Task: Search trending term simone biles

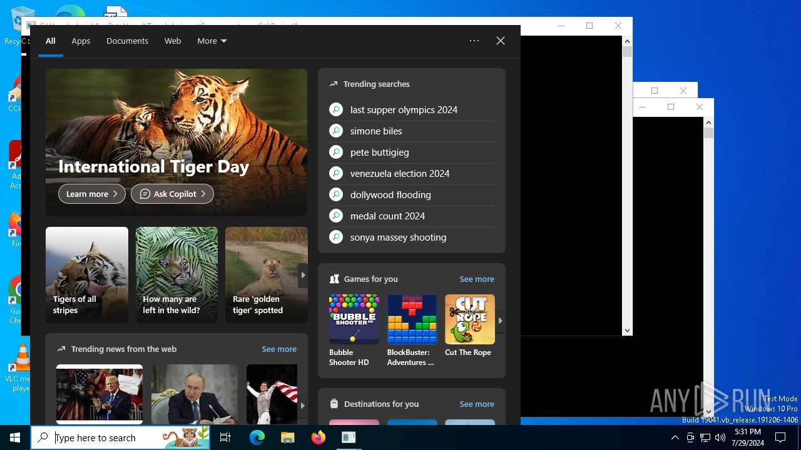Action: pos(412,131)
